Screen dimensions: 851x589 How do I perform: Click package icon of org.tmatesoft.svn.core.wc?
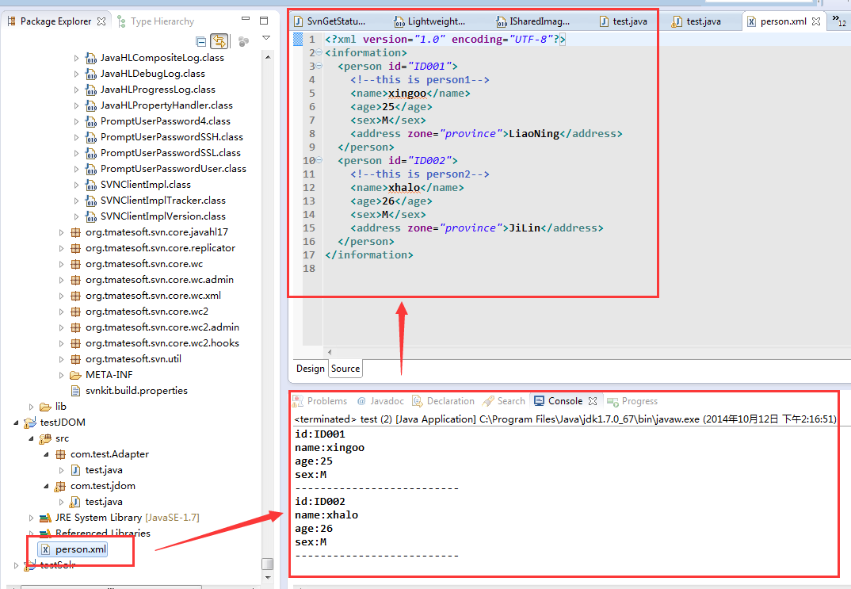(x=76, y=264)
